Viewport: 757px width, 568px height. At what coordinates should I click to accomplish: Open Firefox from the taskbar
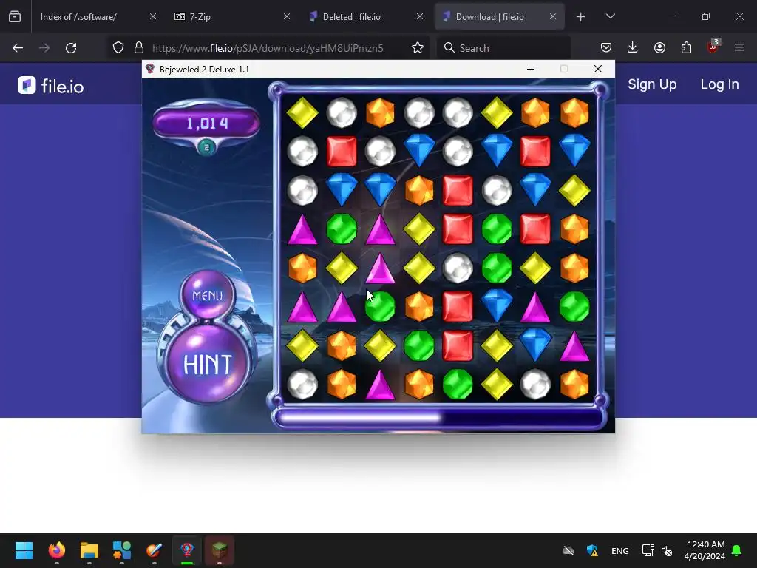pos(56,550)
